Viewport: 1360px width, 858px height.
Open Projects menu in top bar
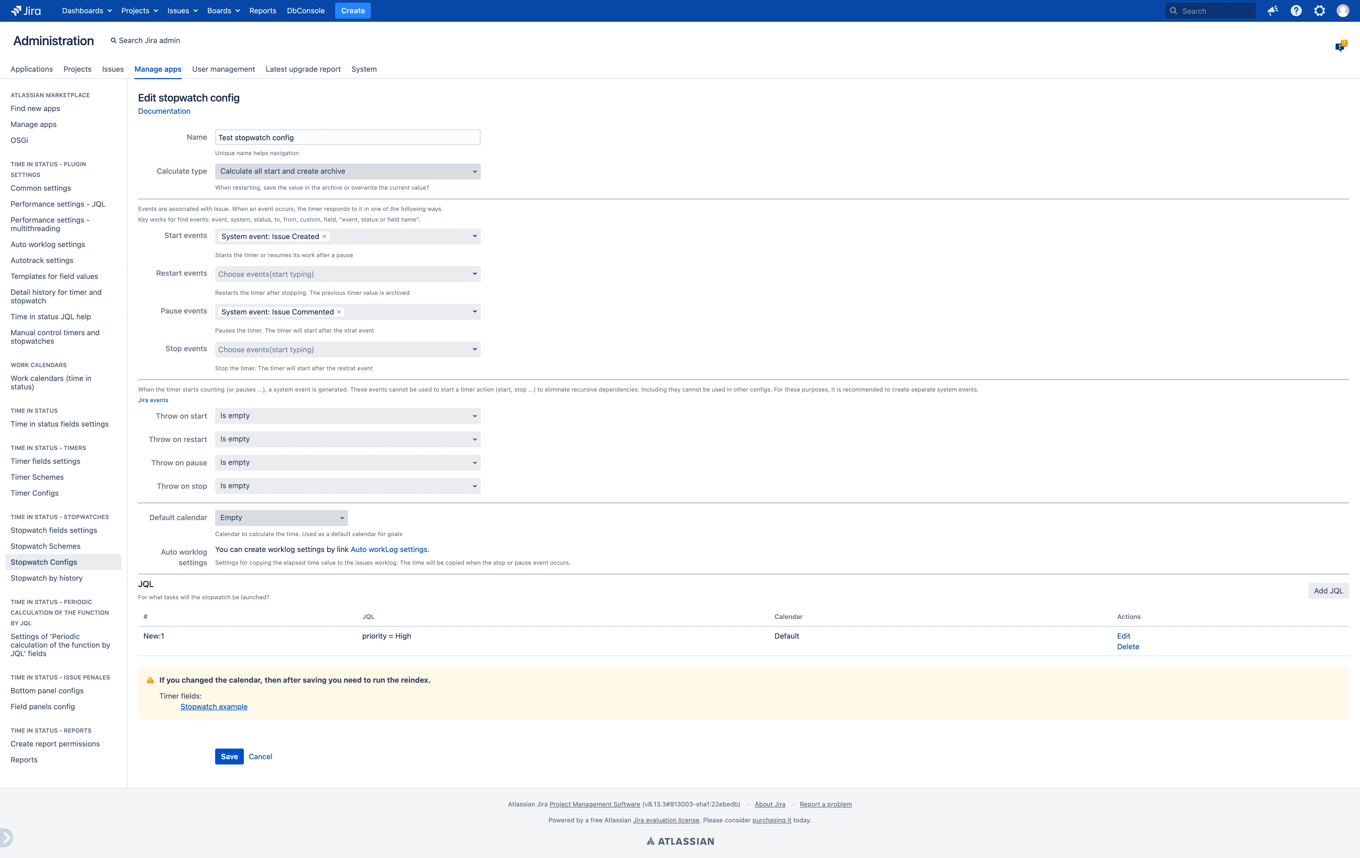pyautogui.click(x=139, y=11)
